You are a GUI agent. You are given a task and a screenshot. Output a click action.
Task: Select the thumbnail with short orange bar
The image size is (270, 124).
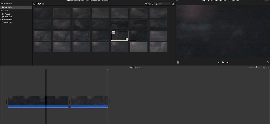(139, 36)
